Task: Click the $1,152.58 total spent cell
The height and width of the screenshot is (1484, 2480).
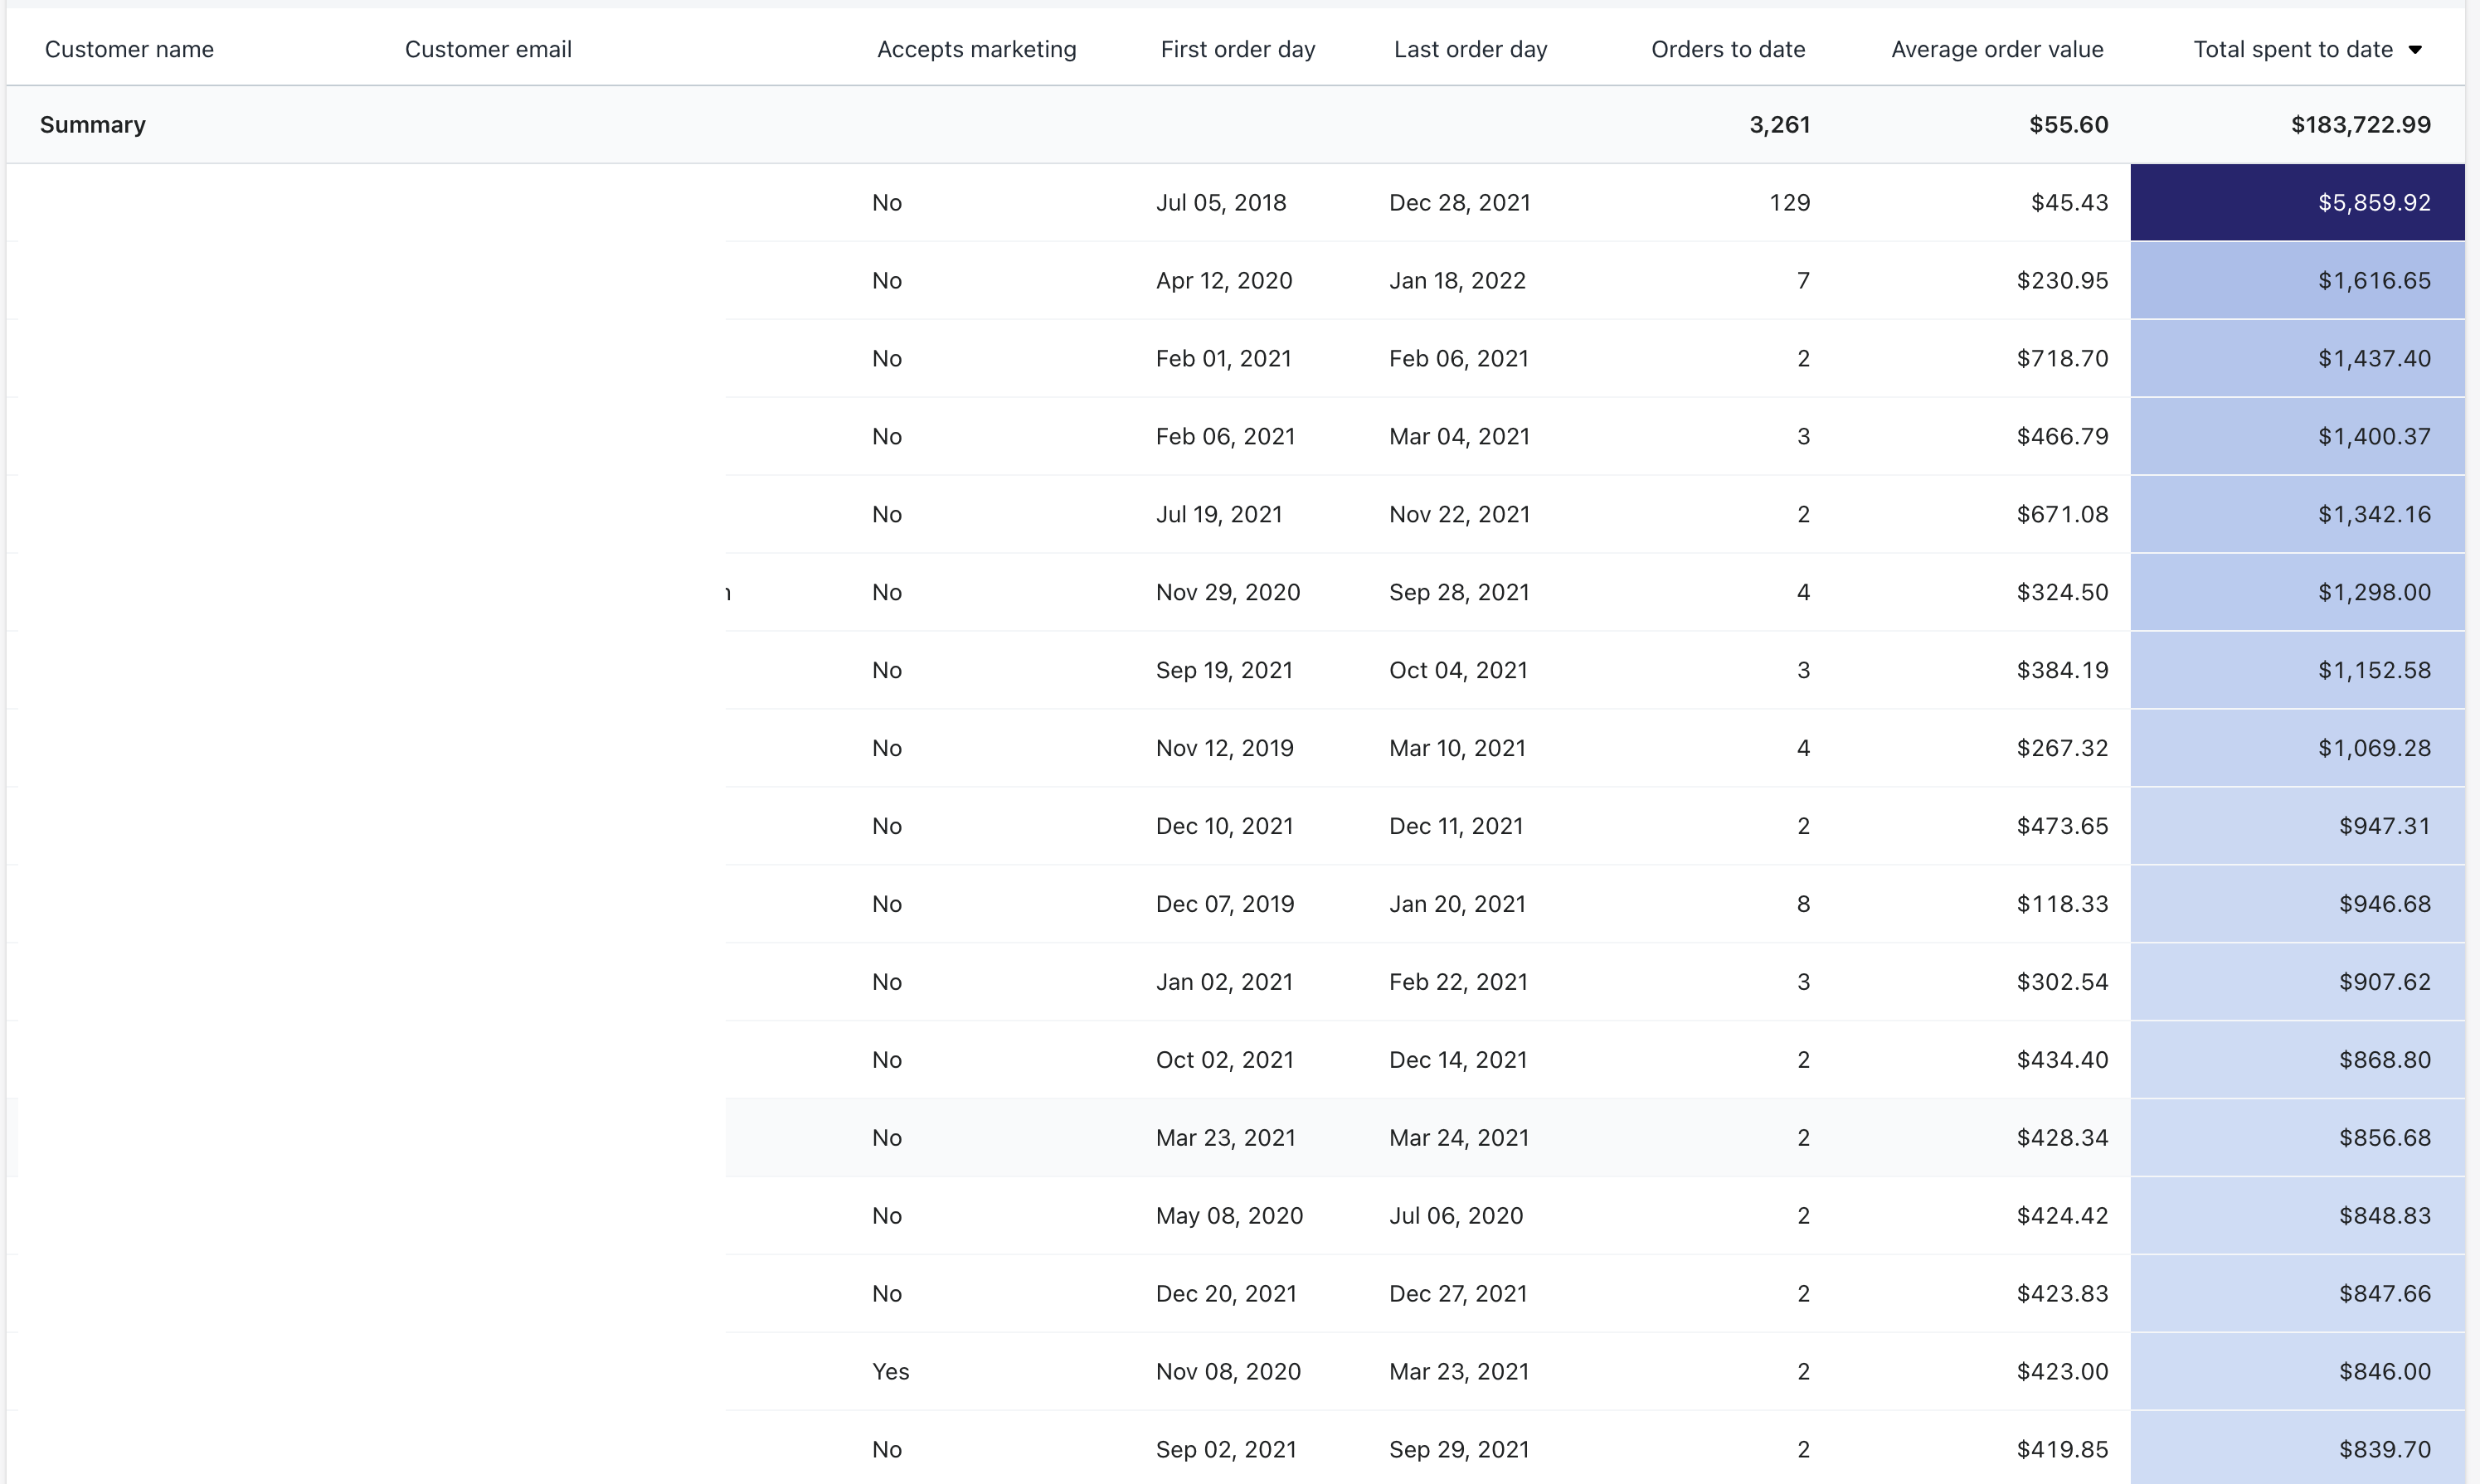Action: (2297, 671)
